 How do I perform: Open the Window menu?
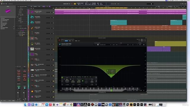coord(26,1)
